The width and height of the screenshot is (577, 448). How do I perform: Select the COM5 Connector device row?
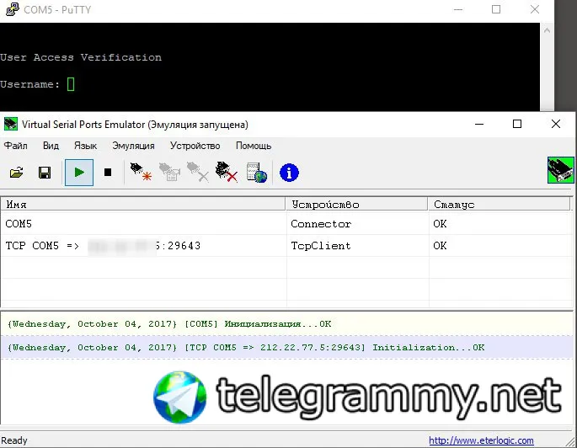286,224
